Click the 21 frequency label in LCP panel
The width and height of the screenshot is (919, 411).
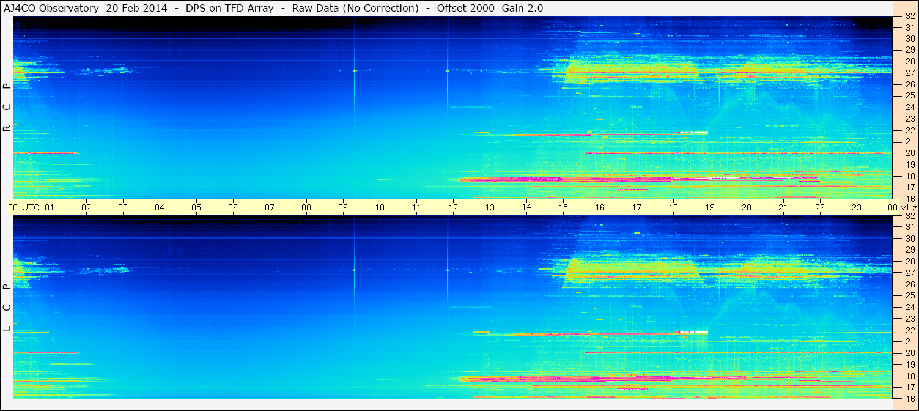click(x=909, y=341)
